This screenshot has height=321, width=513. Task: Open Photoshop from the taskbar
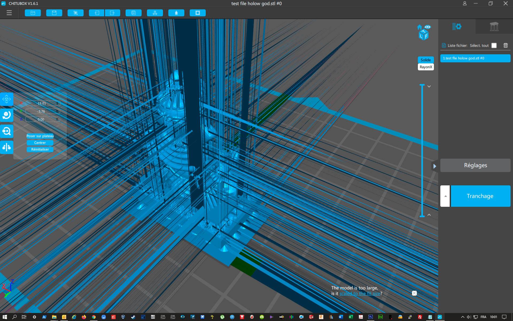pos(371,317)
